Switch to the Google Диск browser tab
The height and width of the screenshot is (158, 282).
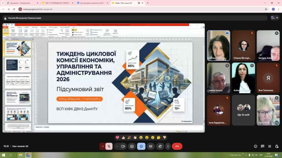coord(22,3)
